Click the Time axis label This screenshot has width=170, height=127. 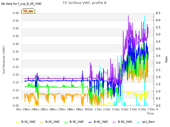[150, 114]
